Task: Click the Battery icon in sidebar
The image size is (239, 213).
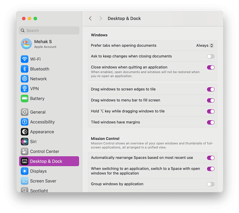Action: pos(25,98)
